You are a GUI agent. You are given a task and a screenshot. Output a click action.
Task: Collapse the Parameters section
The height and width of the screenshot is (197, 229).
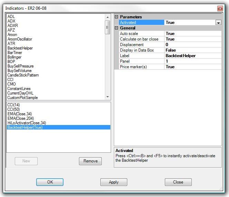click(117, 17)
